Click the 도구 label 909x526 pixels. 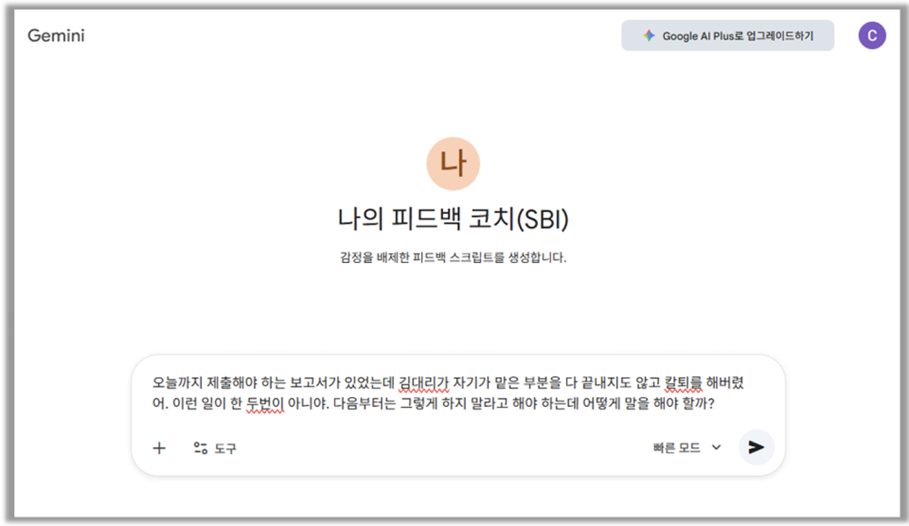(225, 448)
